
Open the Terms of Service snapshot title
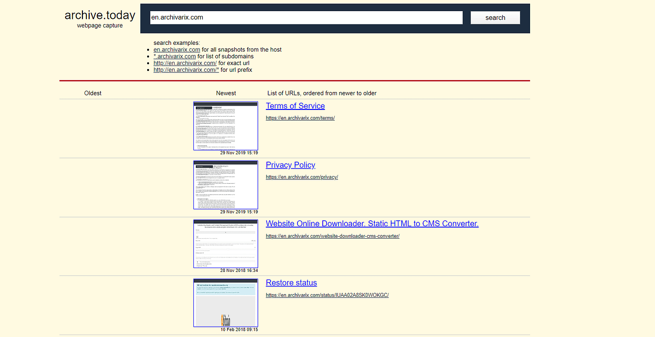click(x=295, y=106)
